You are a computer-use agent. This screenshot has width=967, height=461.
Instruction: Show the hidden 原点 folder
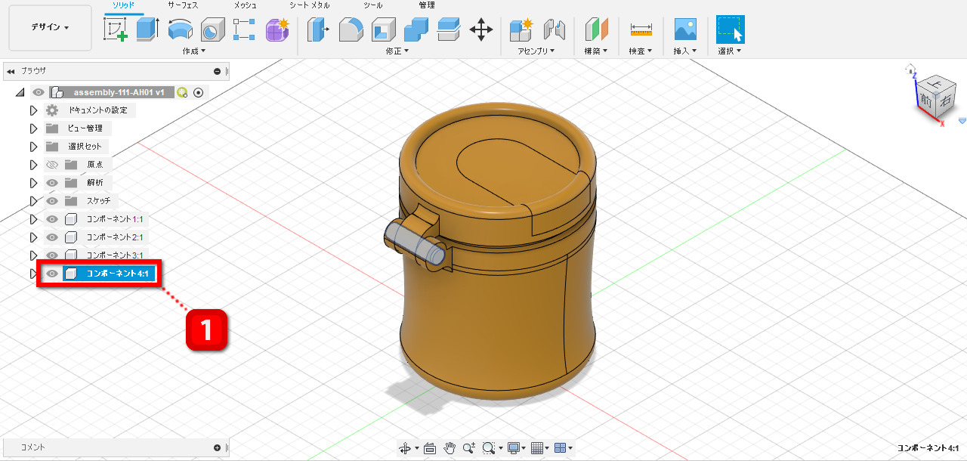(52, 164)
